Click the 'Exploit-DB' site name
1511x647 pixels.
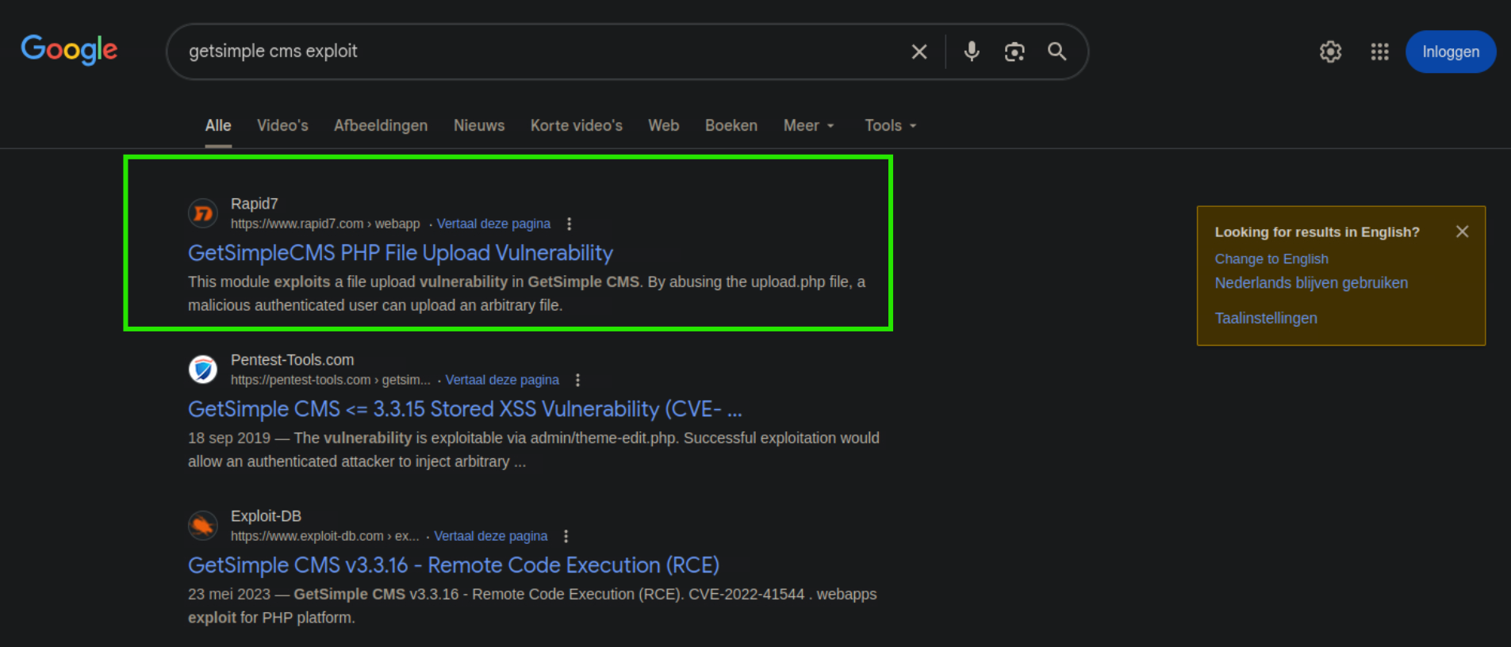click(x=266, y=516)
